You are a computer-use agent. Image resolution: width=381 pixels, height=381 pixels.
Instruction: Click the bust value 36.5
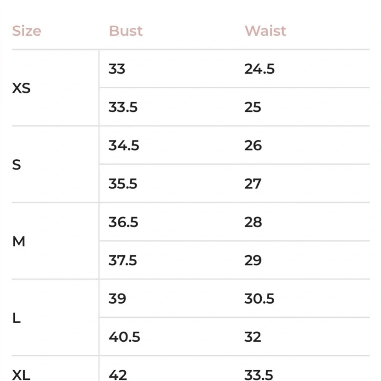123,222
